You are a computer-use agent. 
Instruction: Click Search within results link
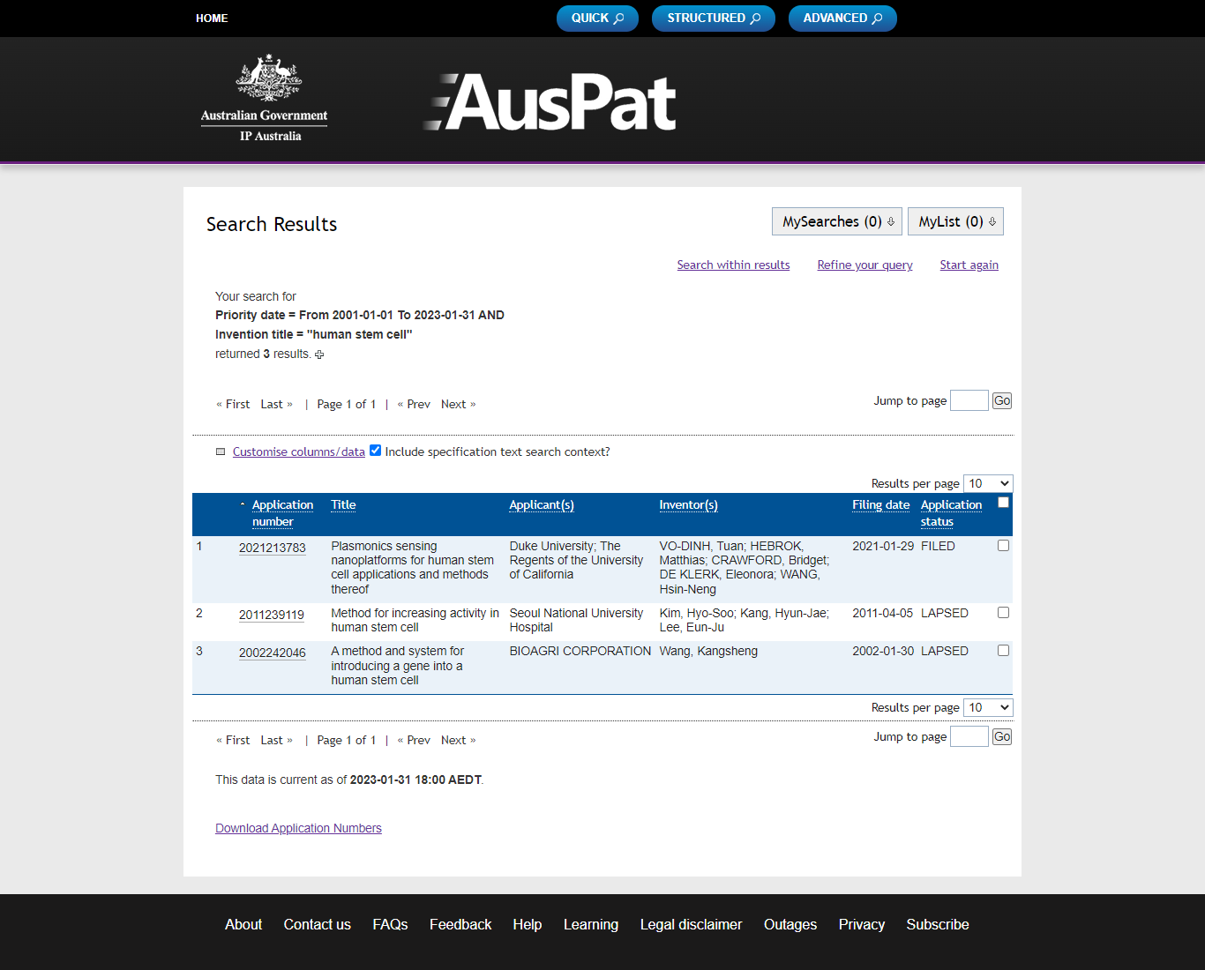click(733, 265)
